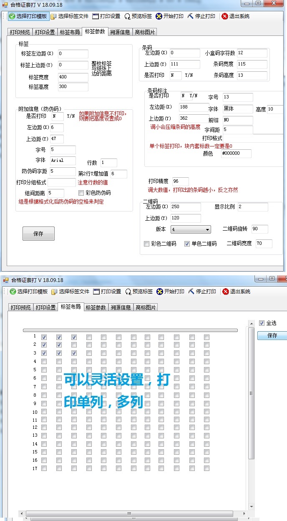287x521 pixels.
Task: Click 选择标签文件 icon in top window toolbar
Action: (53, 16)
